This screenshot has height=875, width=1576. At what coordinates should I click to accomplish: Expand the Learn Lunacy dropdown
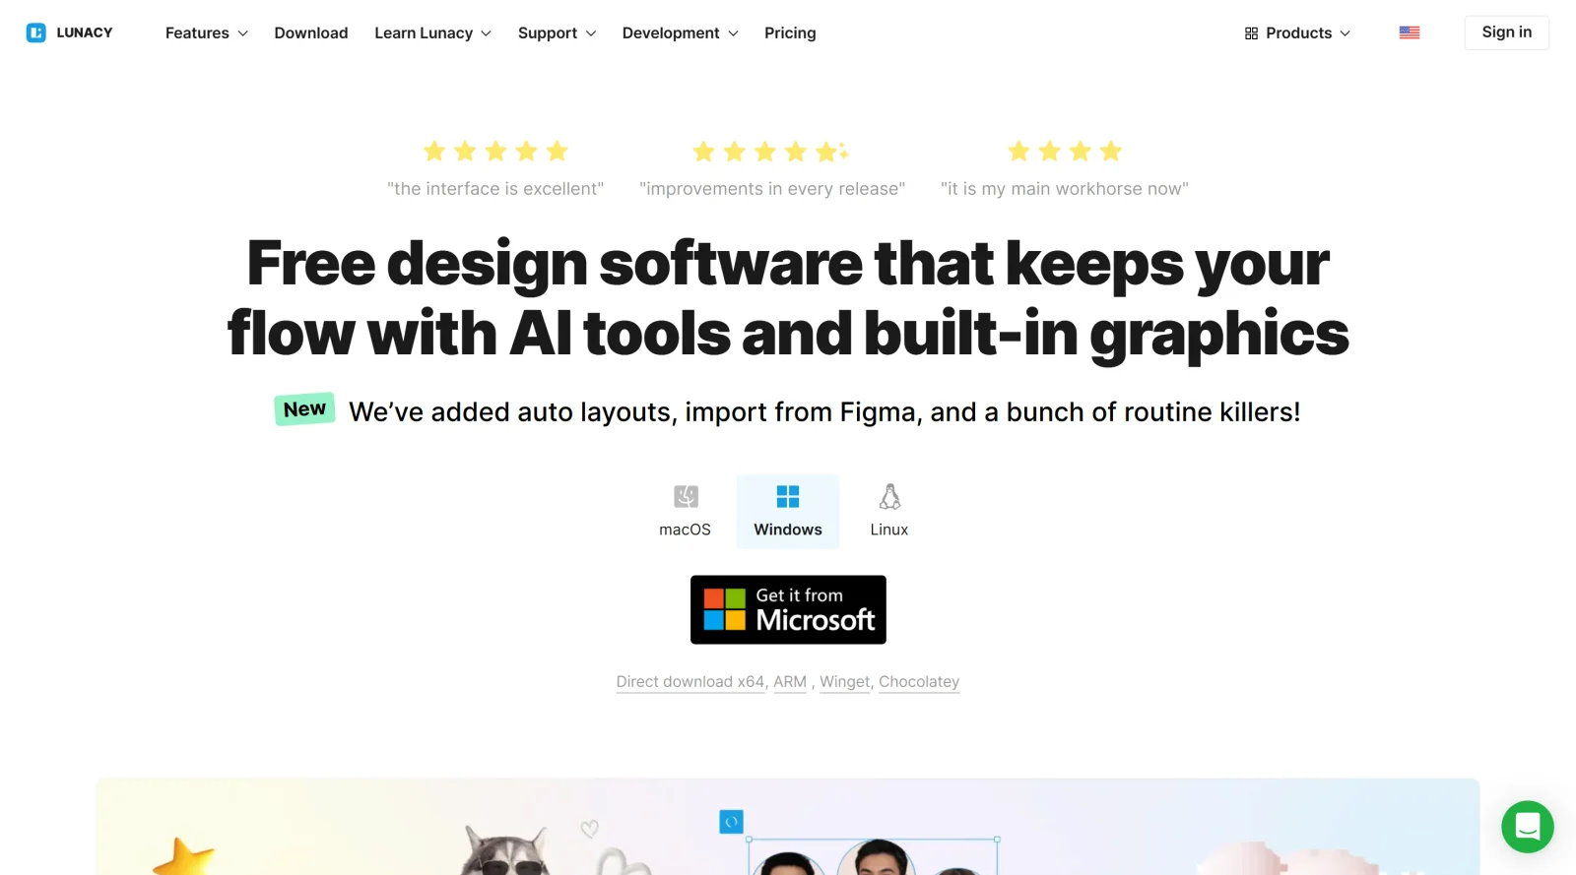pyautogui.click(x=432, y=33)
